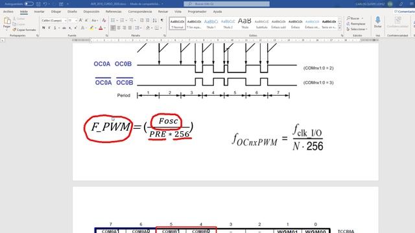The image size is (415, 233).
Task: Click the Sort icon
Action: pyautogui.click(x=154, y=20)
